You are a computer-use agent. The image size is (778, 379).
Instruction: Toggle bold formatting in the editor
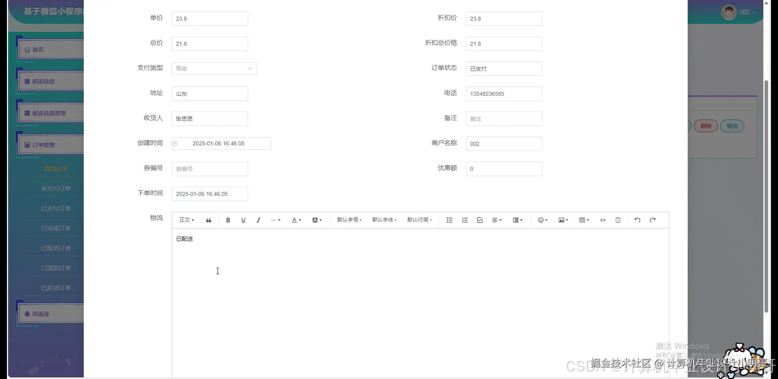click(x=228, y=220)
